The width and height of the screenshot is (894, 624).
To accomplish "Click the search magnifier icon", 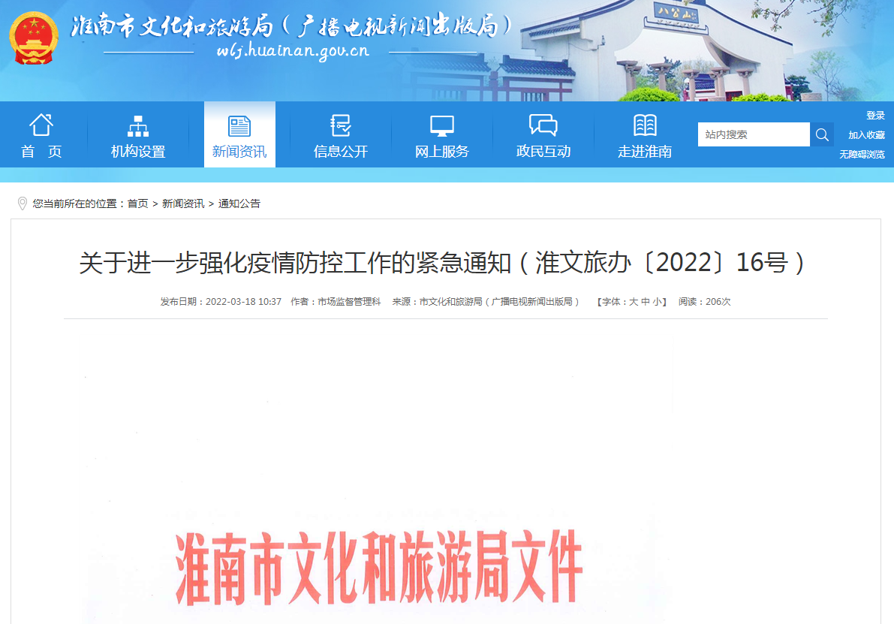I will tap(822, 134).
